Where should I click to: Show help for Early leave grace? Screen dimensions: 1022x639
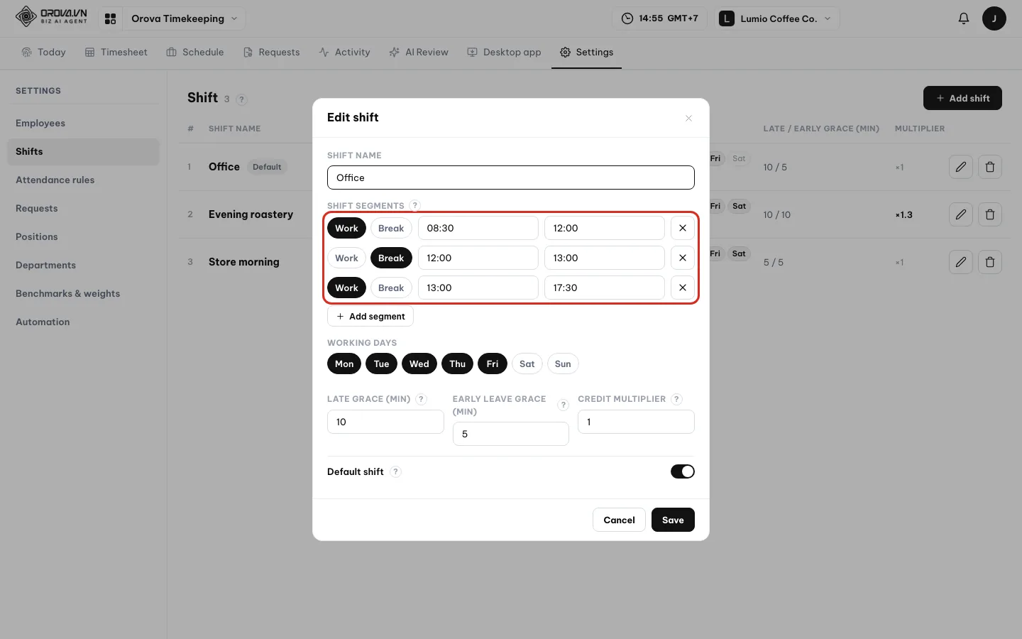pyautogui.click(x=564, y=405)
